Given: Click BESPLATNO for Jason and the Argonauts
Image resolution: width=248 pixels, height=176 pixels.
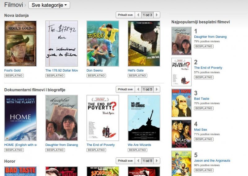Looking at the screenshot, I should coord(204,170).
